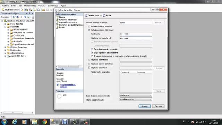Screen dimensions: 222x125
Task: Toggle user must change password at next login checkbox
Action: pyautogui.click(x=92, y=56)
